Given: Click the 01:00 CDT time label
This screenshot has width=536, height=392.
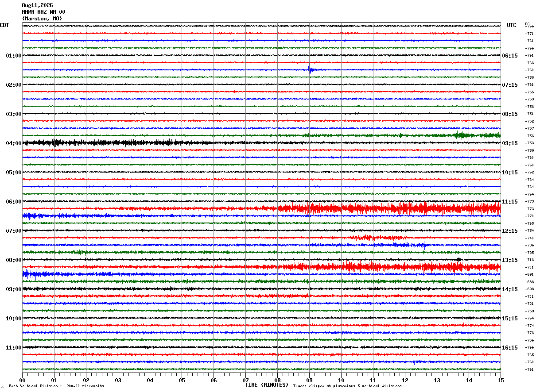Looking at the screenshot, I should click(x=13, y=56).
